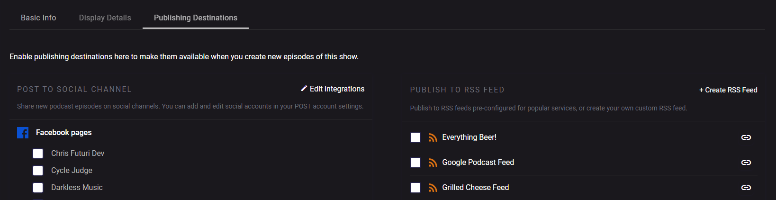Click link icon for Grilled Cheese Feed

(x=746, y=188)
